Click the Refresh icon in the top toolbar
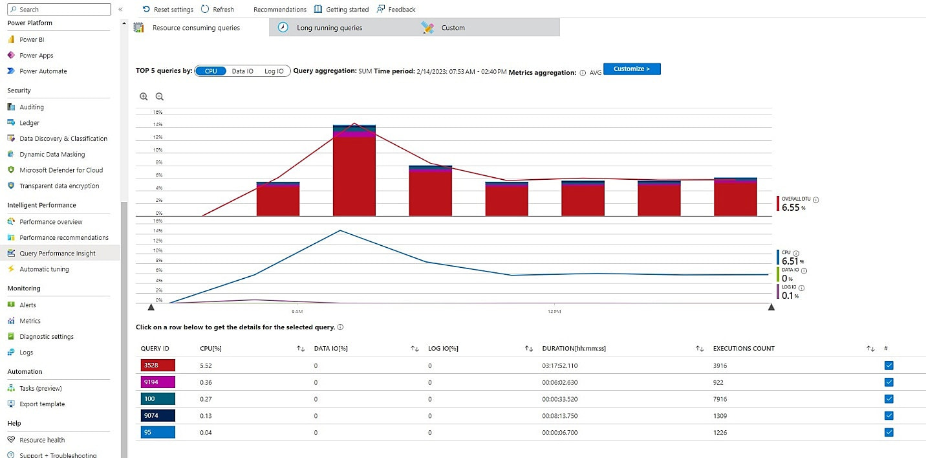The image size is (926, 458). pyautogui.click(x=204, y=9)
